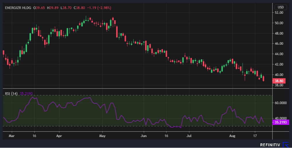Click the May date axis label
The height and width of the screenshot is (148, 292).
pos(102,136)
